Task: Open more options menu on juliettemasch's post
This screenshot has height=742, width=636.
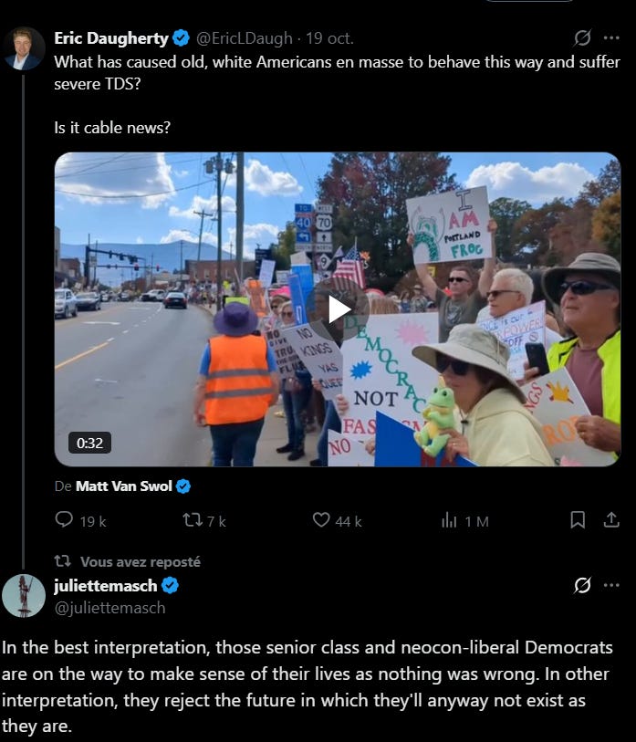Action: click(611, 585)
